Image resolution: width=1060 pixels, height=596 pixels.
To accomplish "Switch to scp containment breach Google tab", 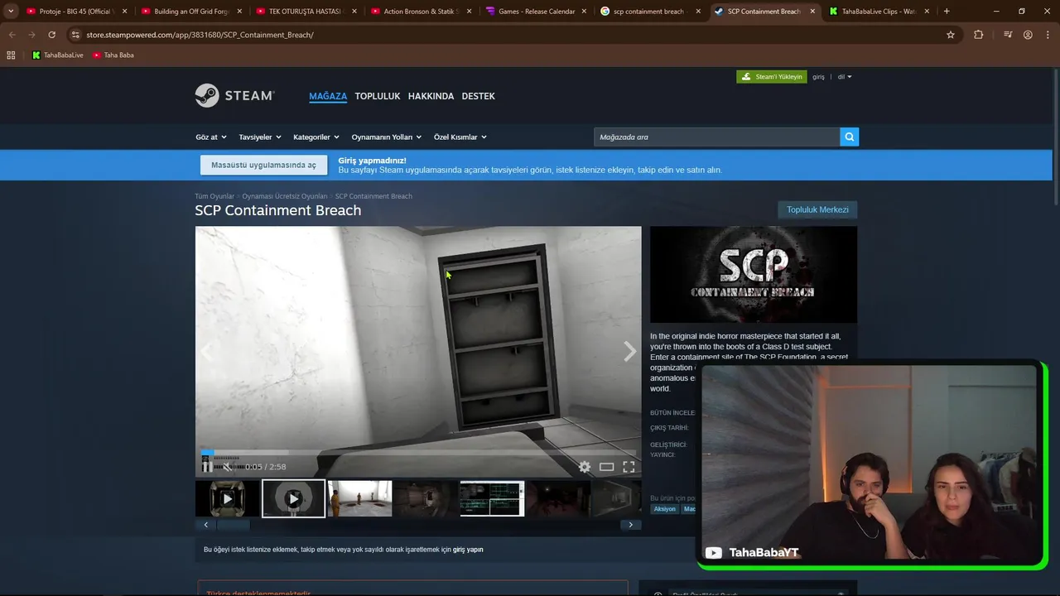I will [649, 12].
